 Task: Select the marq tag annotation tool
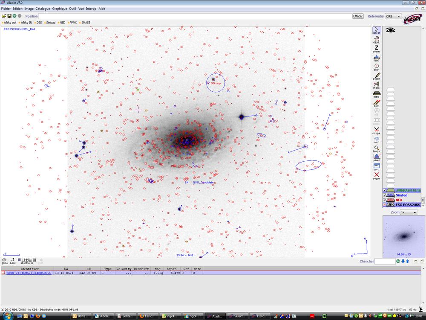pos(376,85)
